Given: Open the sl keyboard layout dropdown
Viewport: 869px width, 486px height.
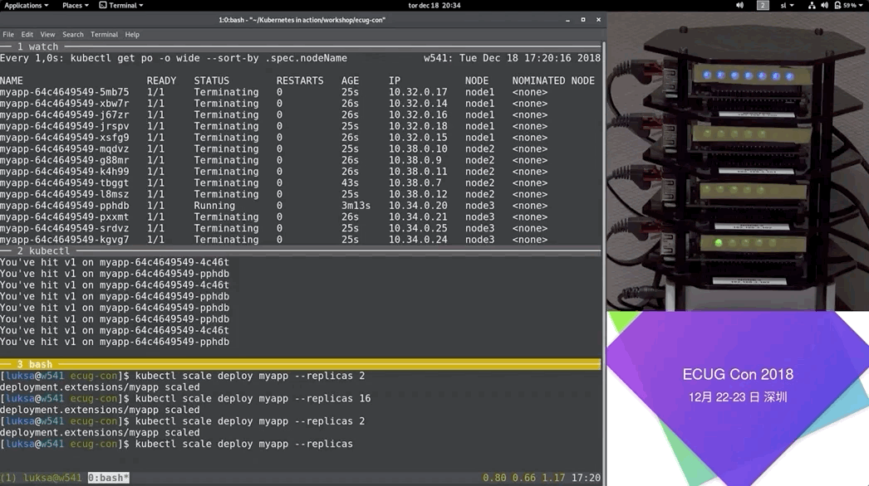Looking at the screenshot, I should tap(787, 5).
